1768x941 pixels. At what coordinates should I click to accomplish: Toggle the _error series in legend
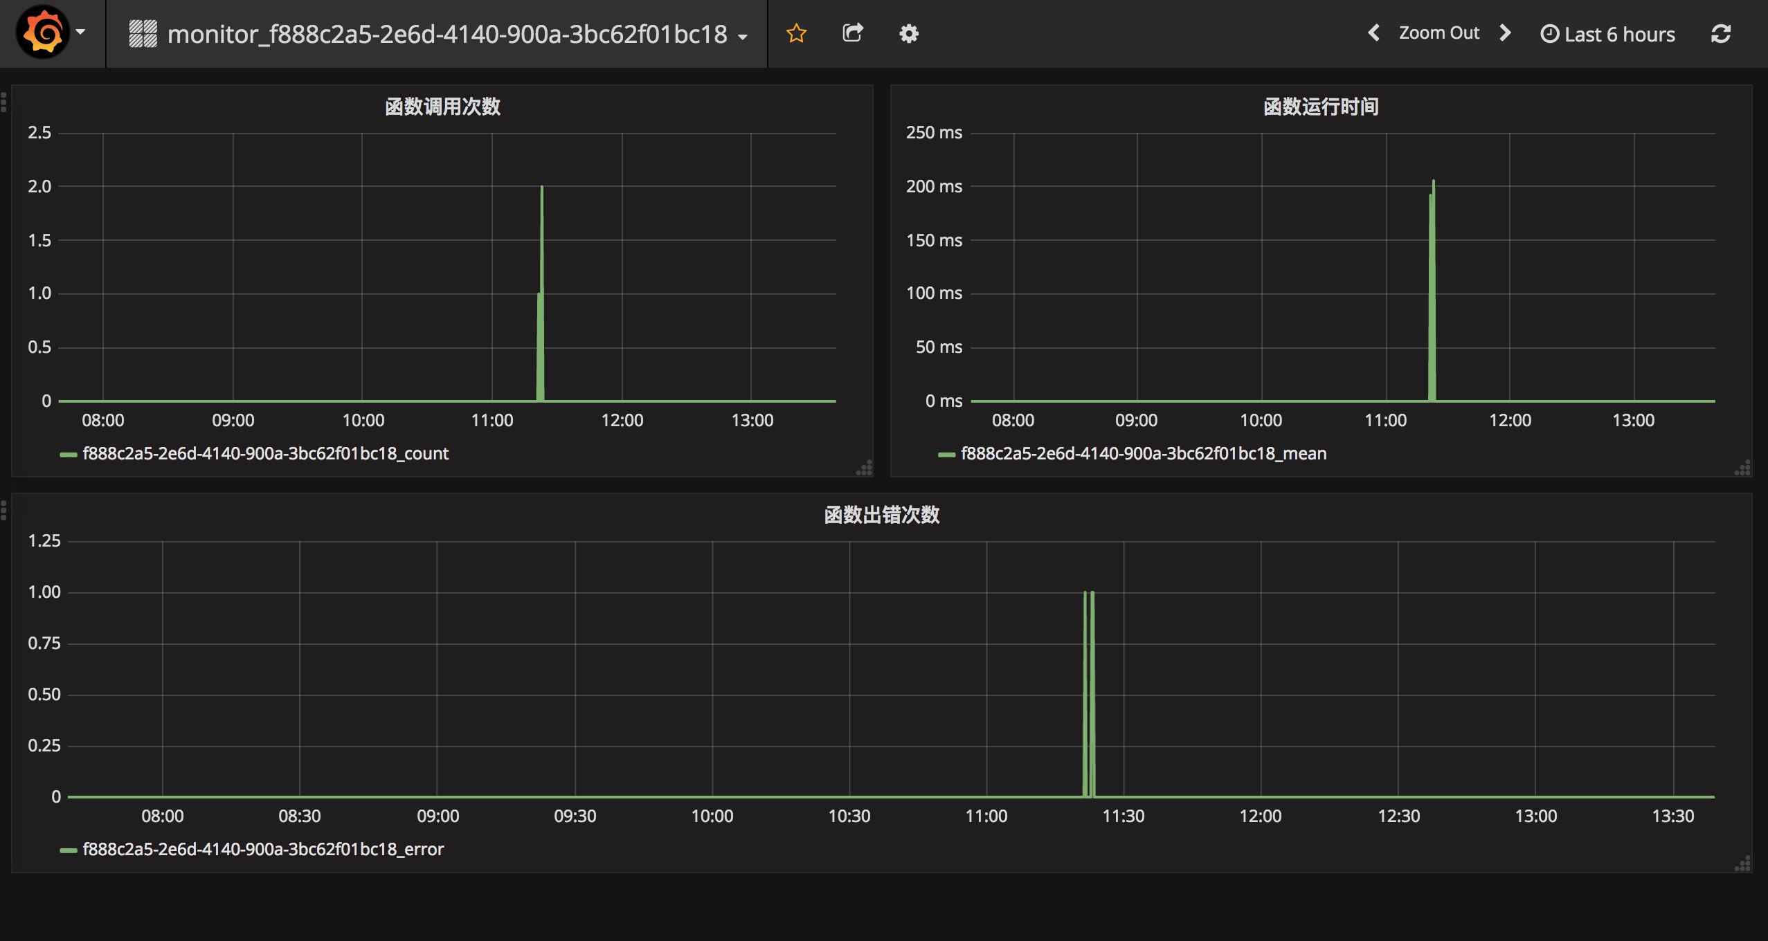tap(263, 850)
